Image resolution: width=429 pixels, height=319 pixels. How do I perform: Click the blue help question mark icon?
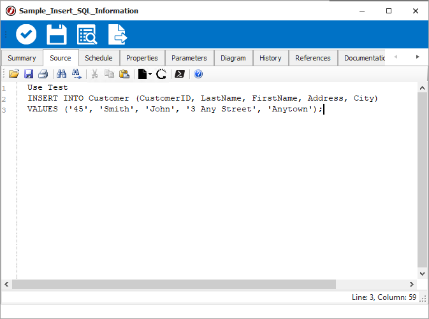click(x=198, y=74)
